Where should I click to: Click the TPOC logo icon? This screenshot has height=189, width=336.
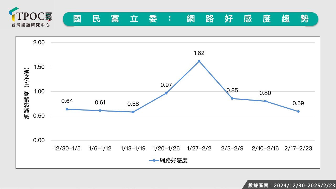click(14, 14)
